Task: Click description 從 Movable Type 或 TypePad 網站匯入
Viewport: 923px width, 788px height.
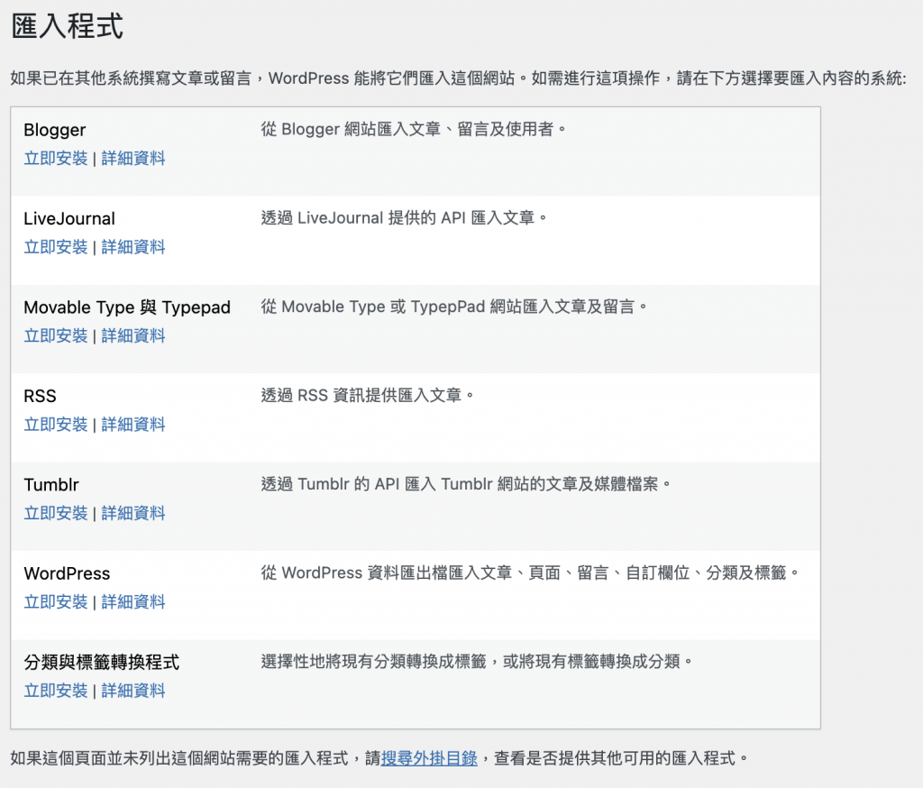Action: 454,307
